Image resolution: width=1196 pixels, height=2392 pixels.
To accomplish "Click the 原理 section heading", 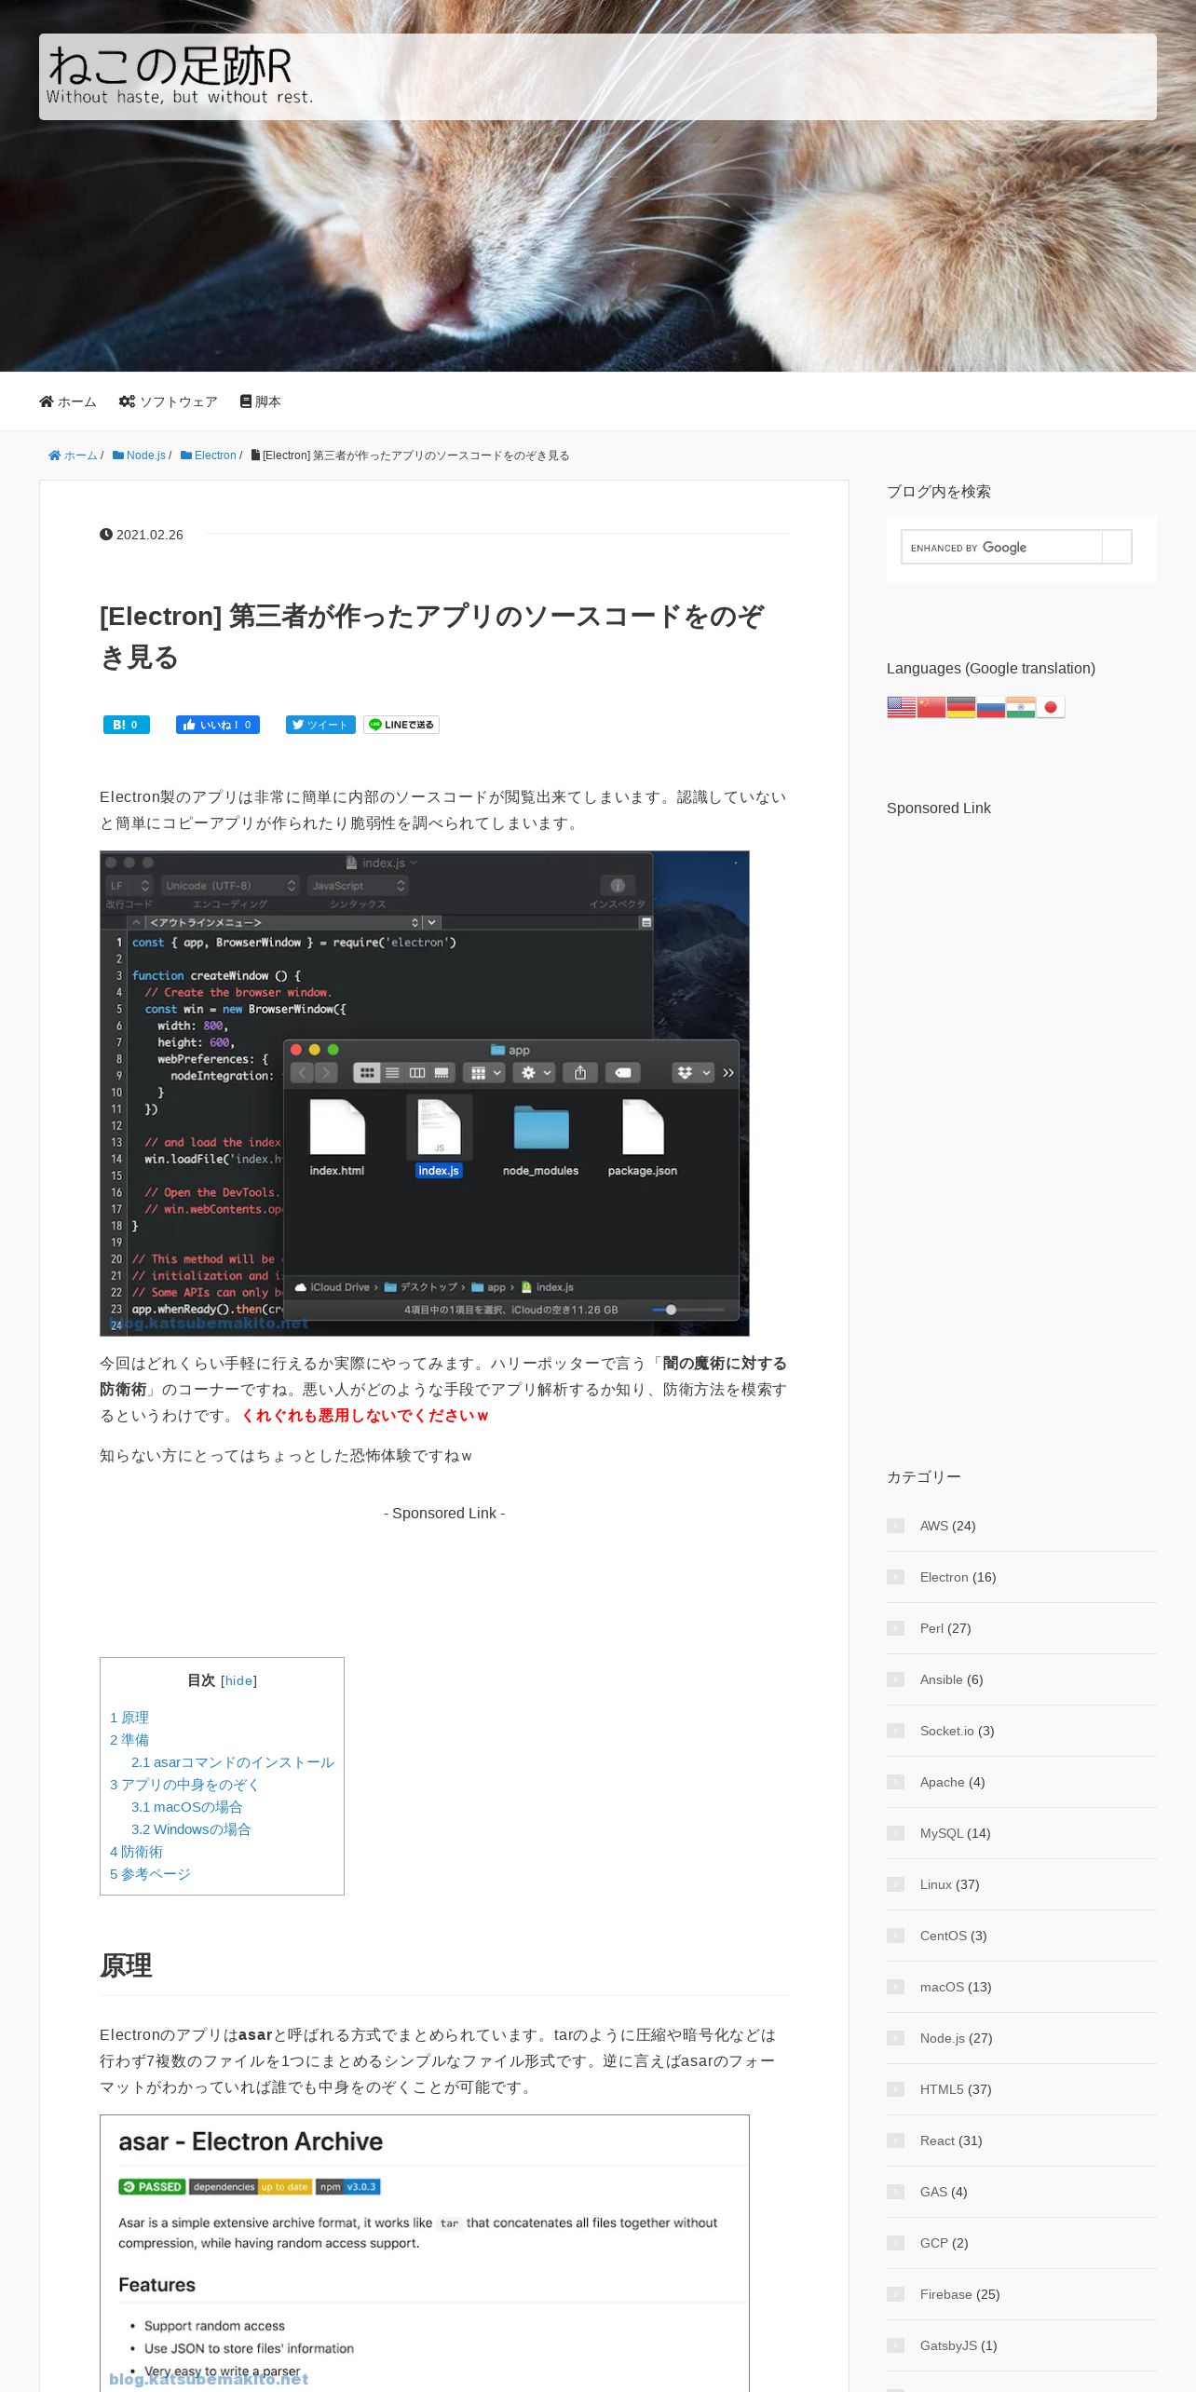I will (x=126, y=1965).
